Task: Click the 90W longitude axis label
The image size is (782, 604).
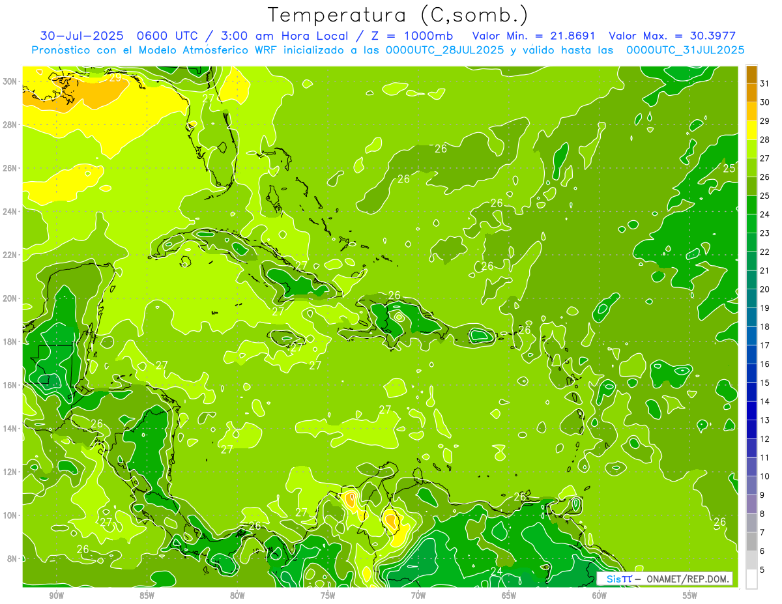Action: [x=56, y=596]
